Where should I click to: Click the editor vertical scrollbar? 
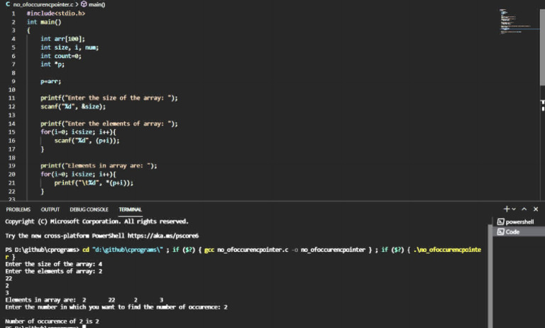pyautogui.click(x=542, y=47)
